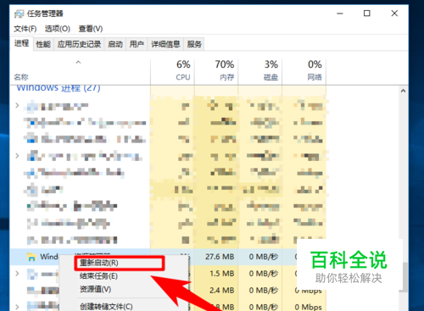
Task: Switch to the 详细信息 tab
Action: 165,44
